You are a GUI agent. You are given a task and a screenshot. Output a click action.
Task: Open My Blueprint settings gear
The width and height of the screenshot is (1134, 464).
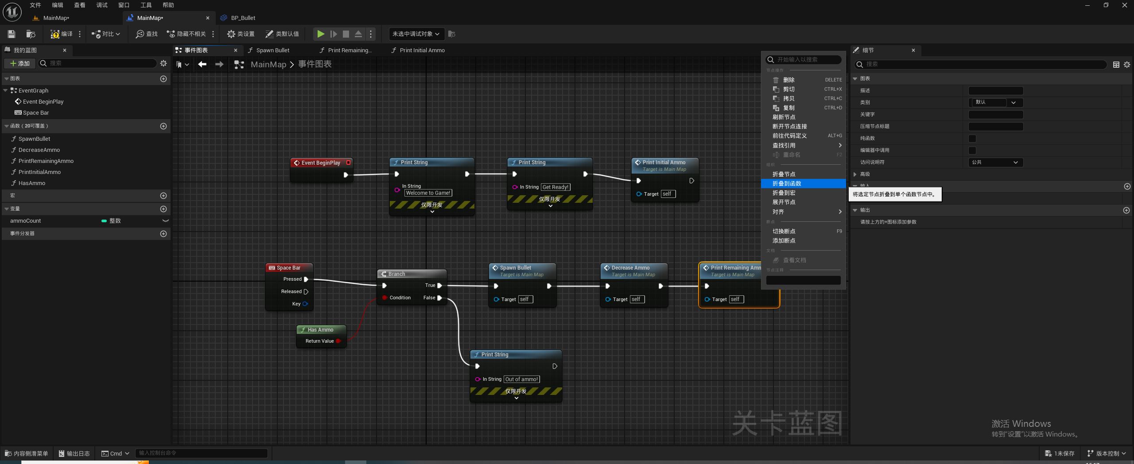tap(163, 63)
